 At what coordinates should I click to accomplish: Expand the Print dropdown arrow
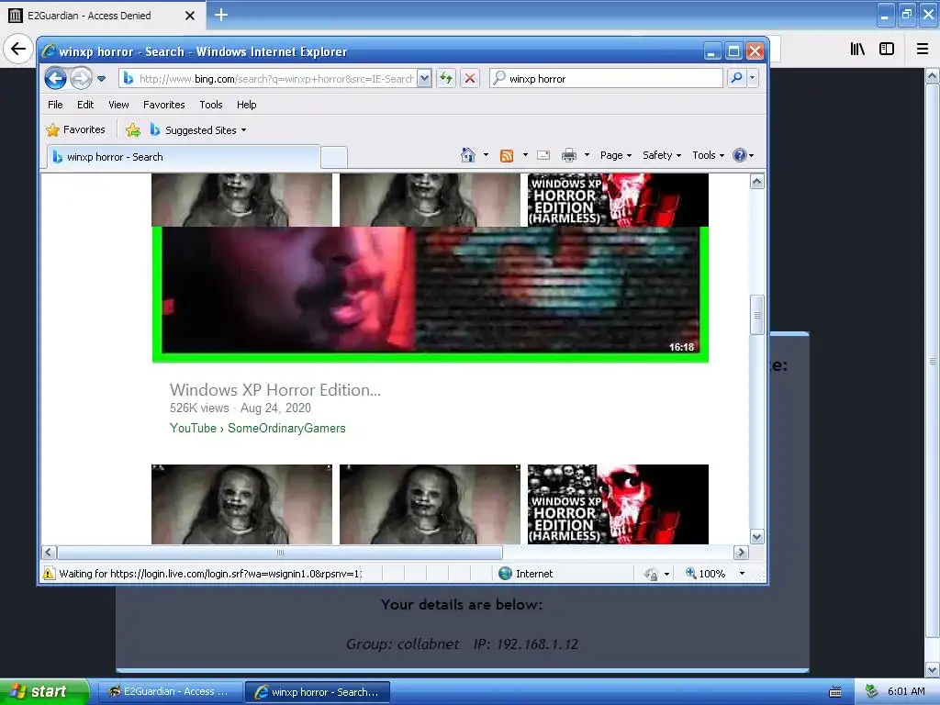pos(587,155)
